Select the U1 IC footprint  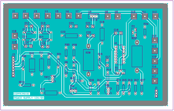coord(119,55)
